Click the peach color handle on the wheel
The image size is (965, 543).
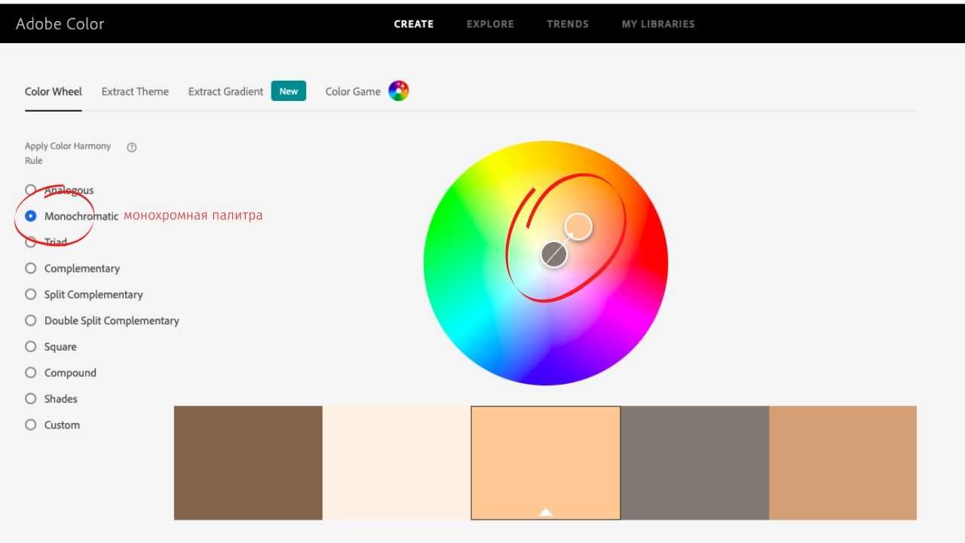(x=578, y=226)
